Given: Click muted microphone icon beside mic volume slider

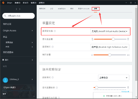Looking at the screenshot, I should pyautogui.click(x=92, y=39).
